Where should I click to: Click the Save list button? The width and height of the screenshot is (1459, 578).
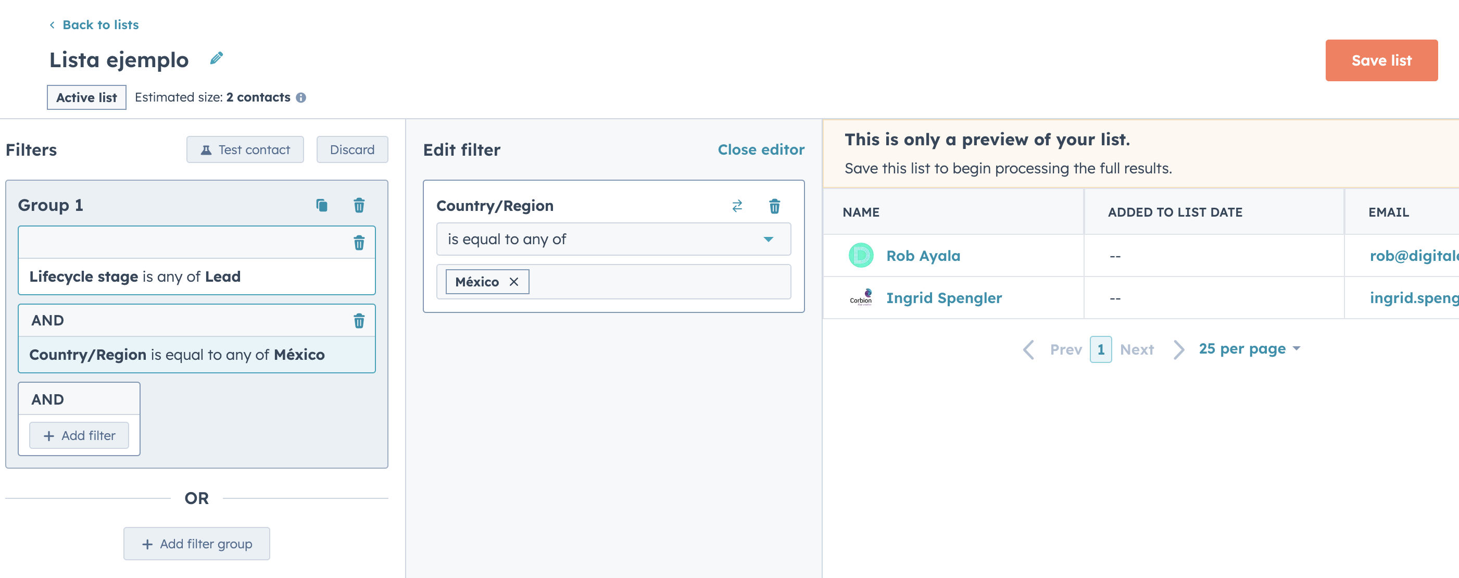1381,60
